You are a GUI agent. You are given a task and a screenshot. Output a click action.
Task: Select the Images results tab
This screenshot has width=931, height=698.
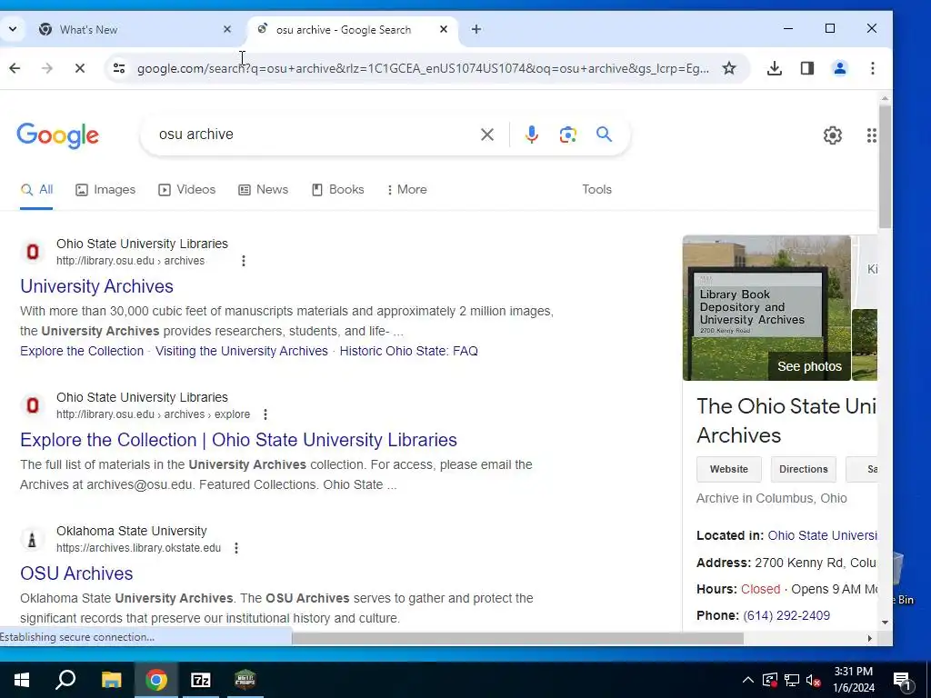pyautogui.click(x=105, y=189)
